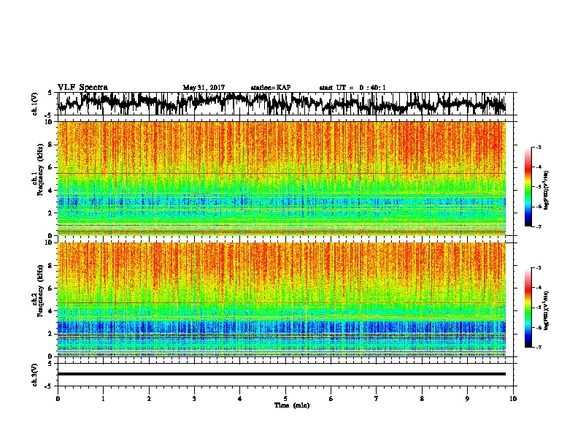Click the ch.1 spectrogram panel
Image resolution: width=578 pixels, height=447 pixels.
282,178
